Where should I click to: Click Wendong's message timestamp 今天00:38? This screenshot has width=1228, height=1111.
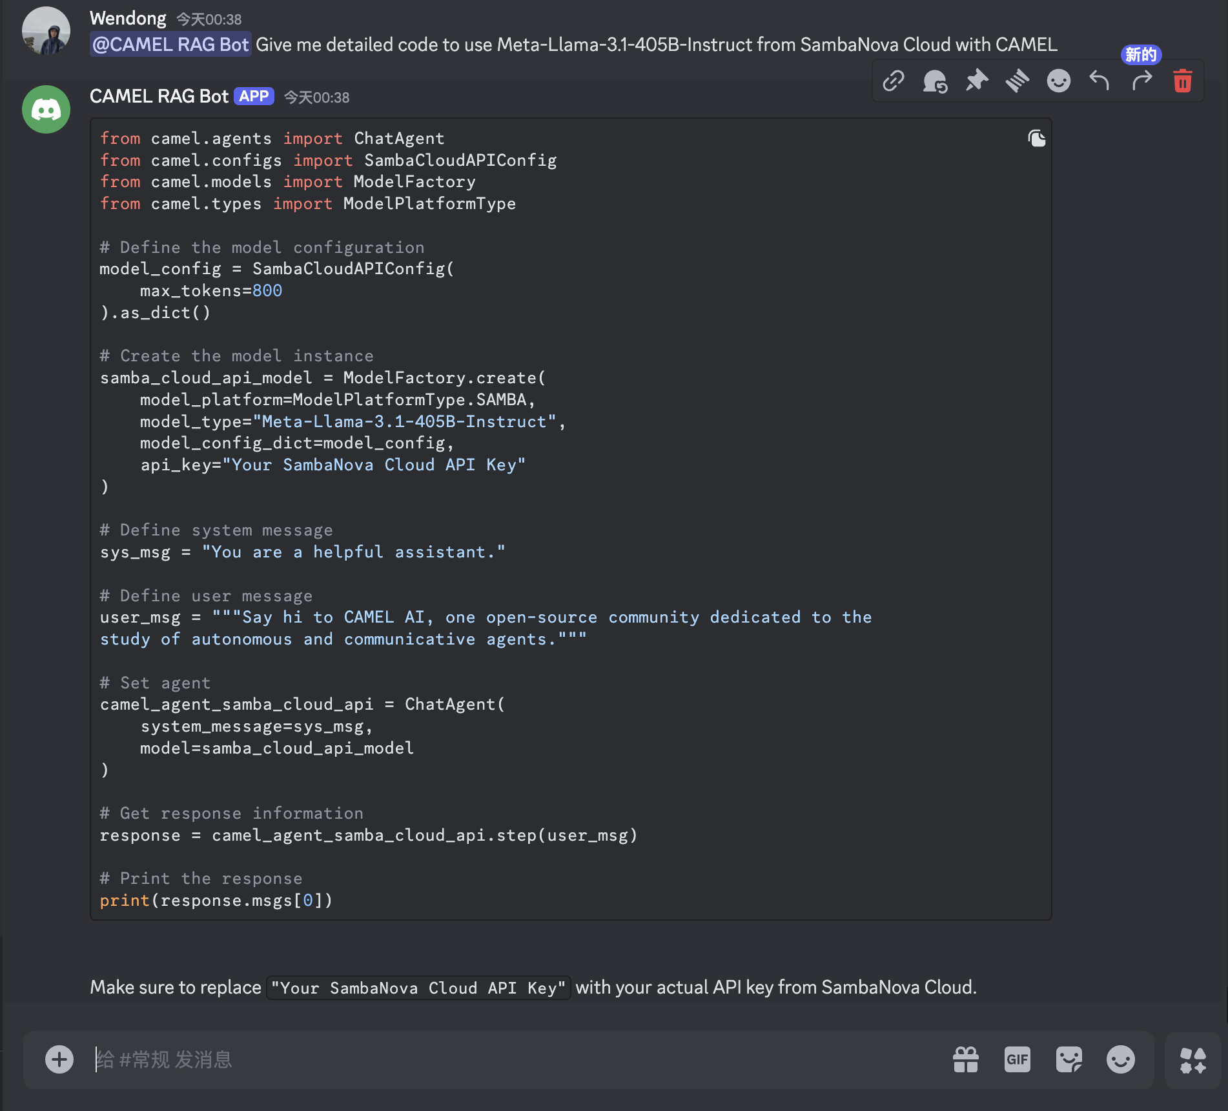209,19
